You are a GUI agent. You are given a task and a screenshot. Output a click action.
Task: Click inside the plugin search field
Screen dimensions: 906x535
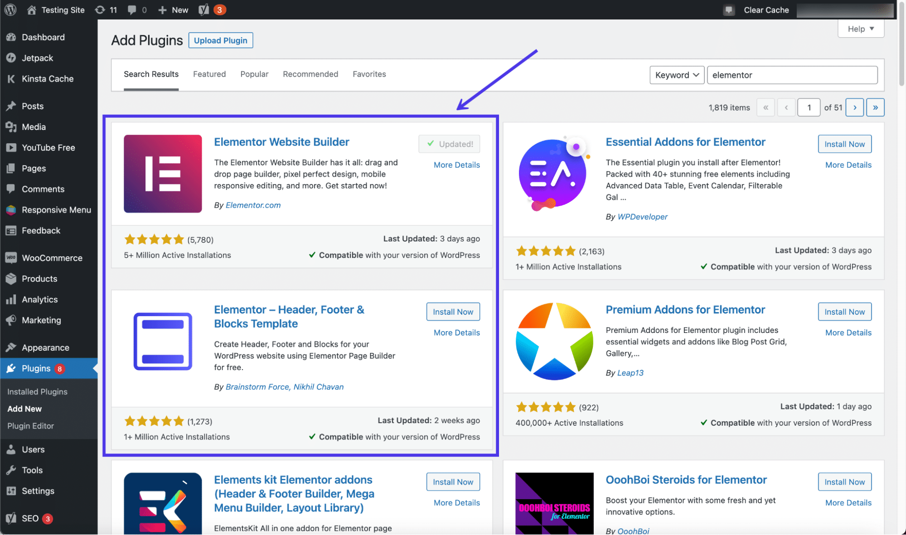point(792,75)
